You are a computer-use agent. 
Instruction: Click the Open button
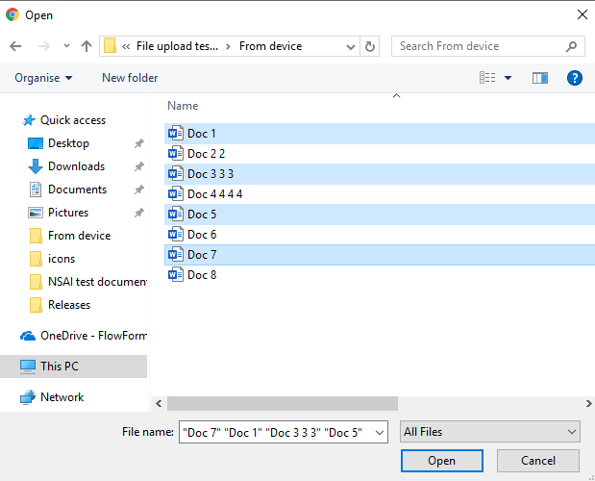point(442,461)
